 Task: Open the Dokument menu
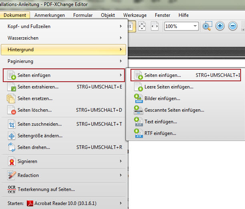click(x=14, y=15)
